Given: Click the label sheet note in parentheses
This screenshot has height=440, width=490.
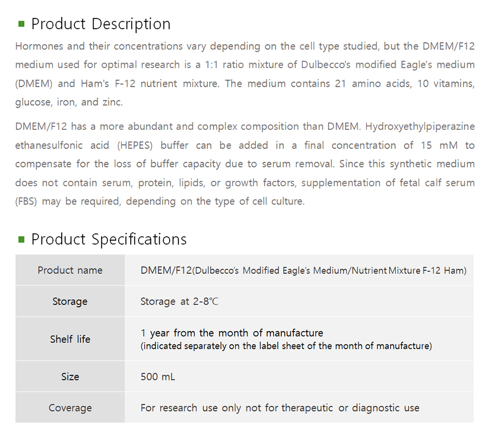Looking at the screenshot, I should [286, 346].
